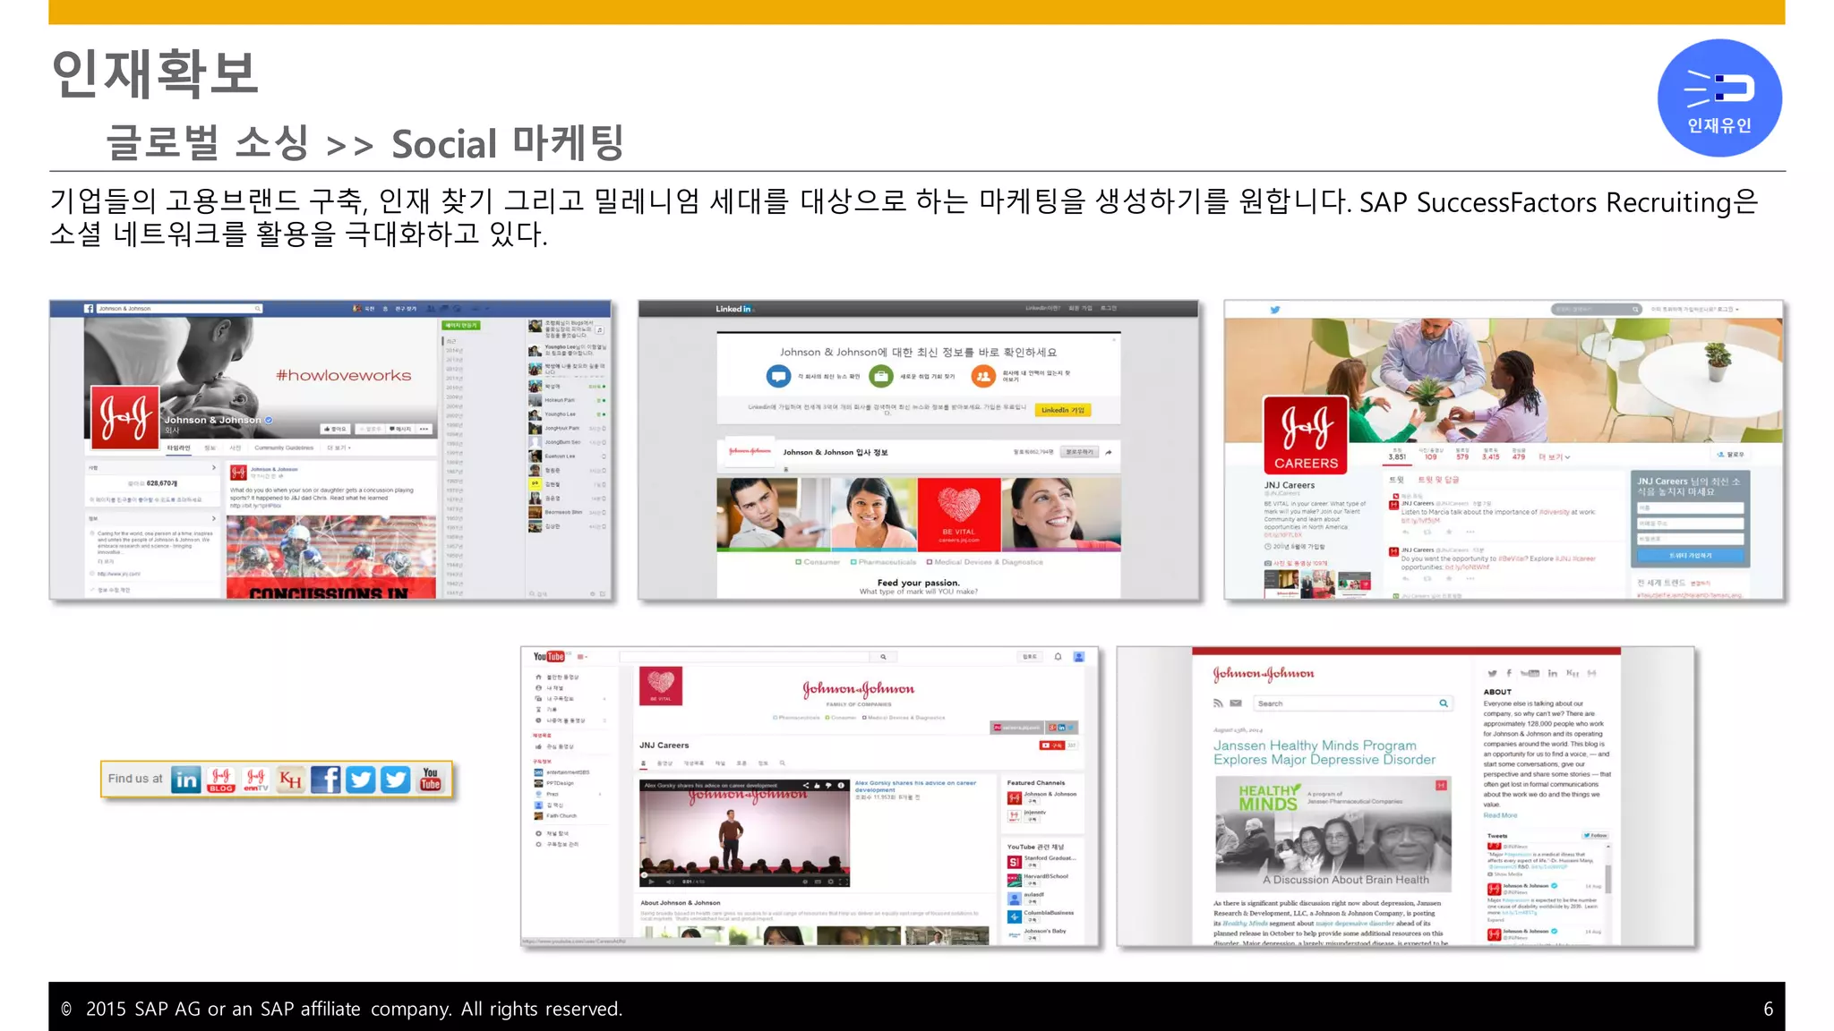Click the #diversity hashtag in first tweet
This screenshot has width=1834, height=1031.
click(x=1553, y=512)
